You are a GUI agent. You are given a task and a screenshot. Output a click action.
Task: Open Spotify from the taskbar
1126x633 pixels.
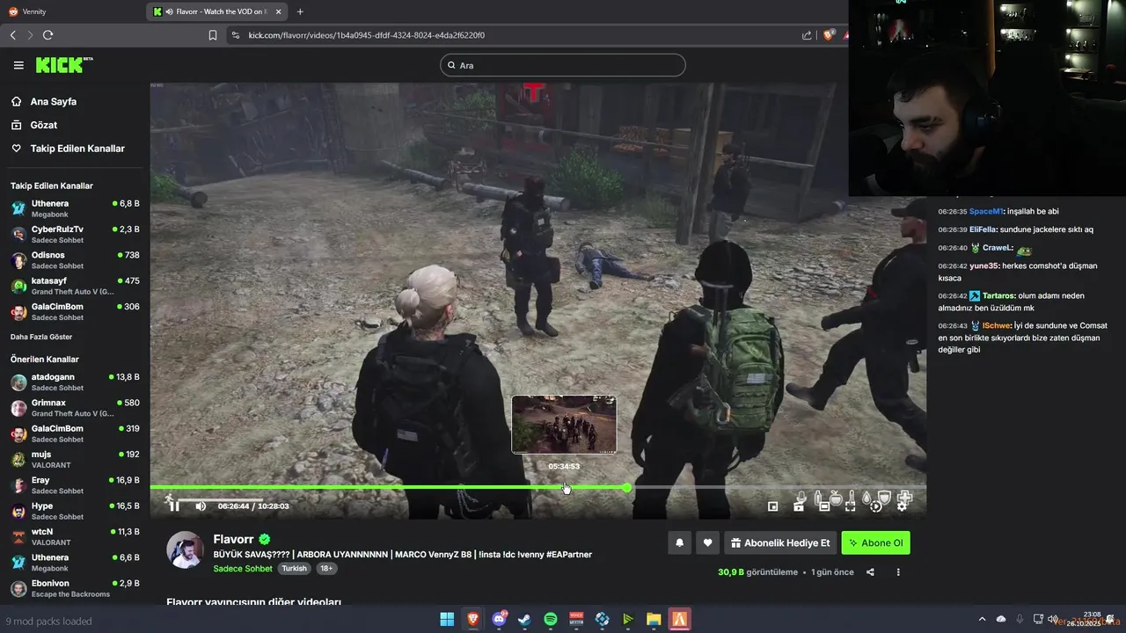click(x=551, y=619)
